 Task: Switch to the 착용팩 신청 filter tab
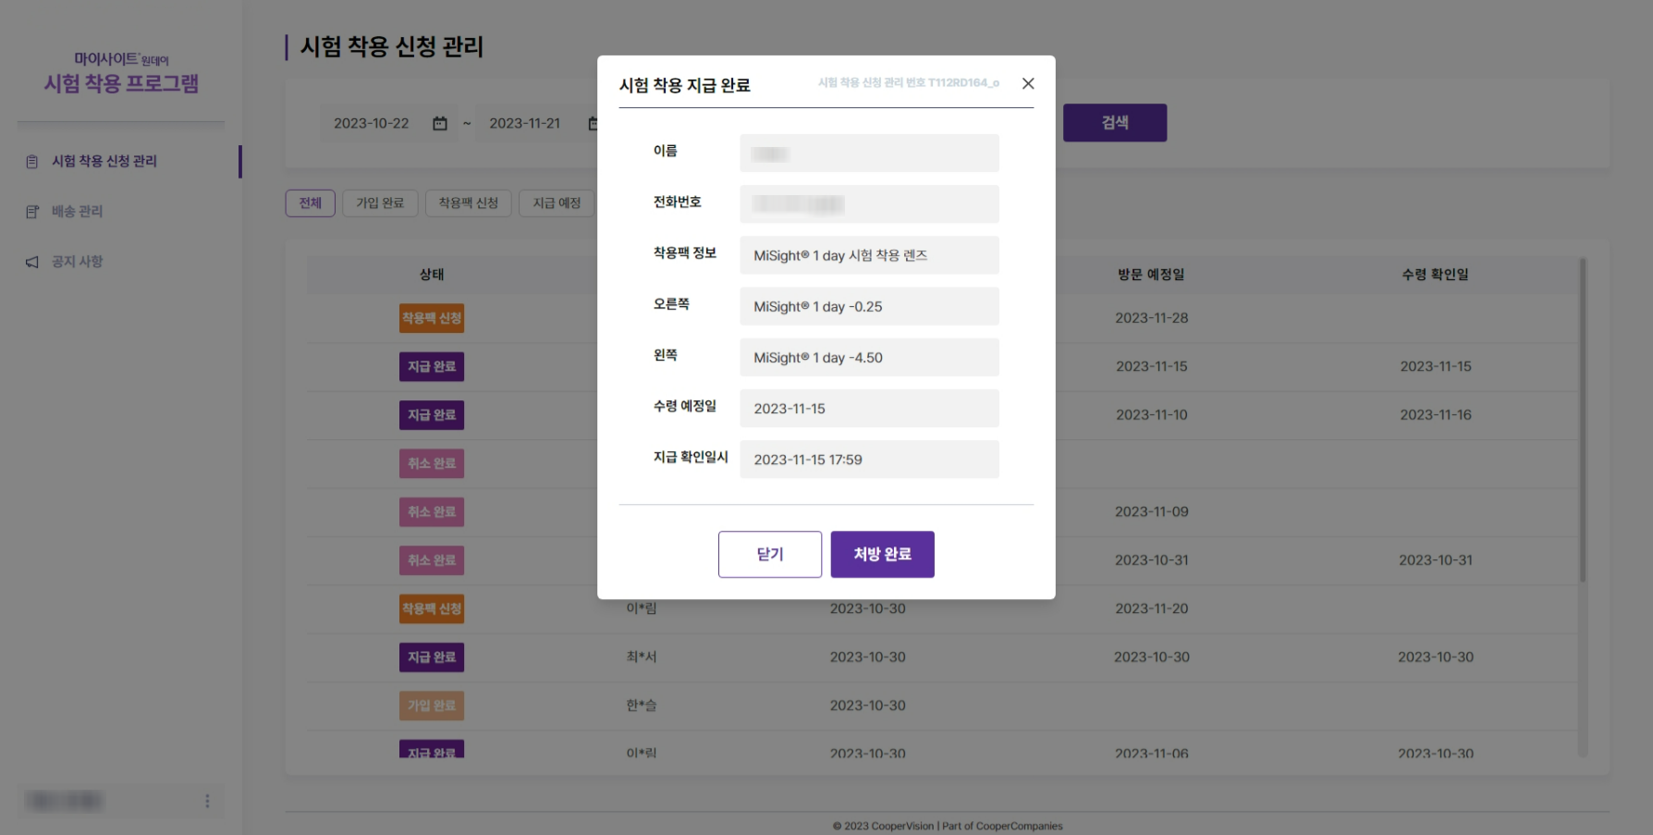click(468, 203)
